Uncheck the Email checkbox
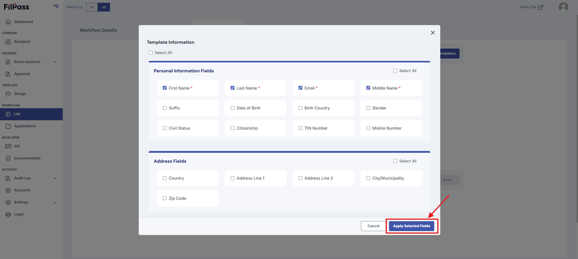578x259 pixels. point(301,88)
